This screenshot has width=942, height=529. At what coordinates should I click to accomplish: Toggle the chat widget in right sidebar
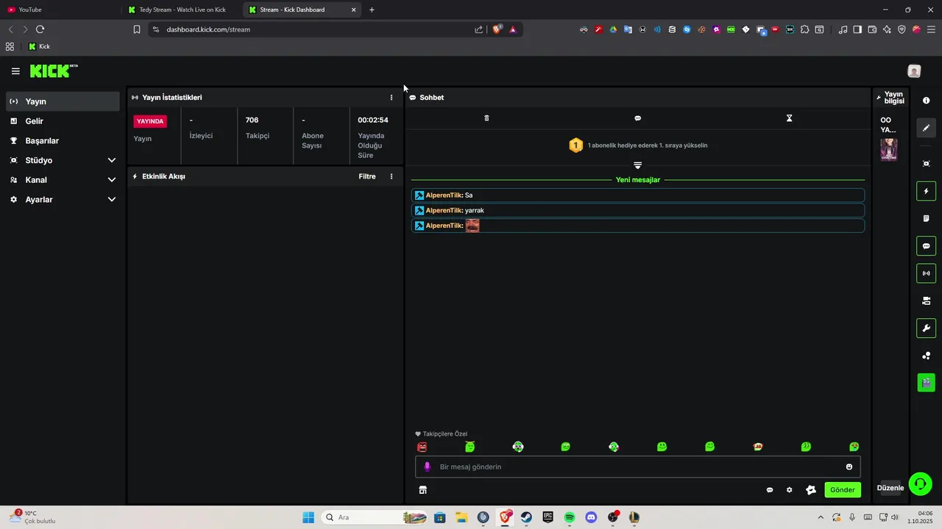coord(926,246)
